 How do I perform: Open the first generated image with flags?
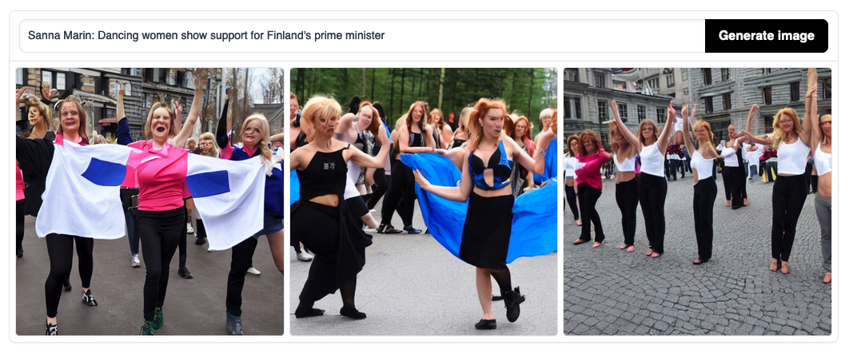pos(149,201)
